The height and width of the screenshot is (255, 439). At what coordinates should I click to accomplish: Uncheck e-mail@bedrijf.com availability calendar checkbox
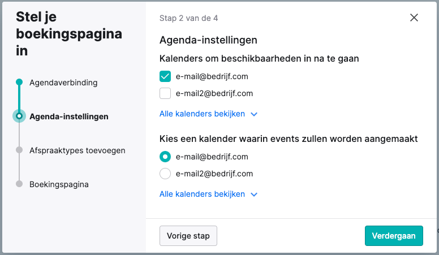(165, 76)
